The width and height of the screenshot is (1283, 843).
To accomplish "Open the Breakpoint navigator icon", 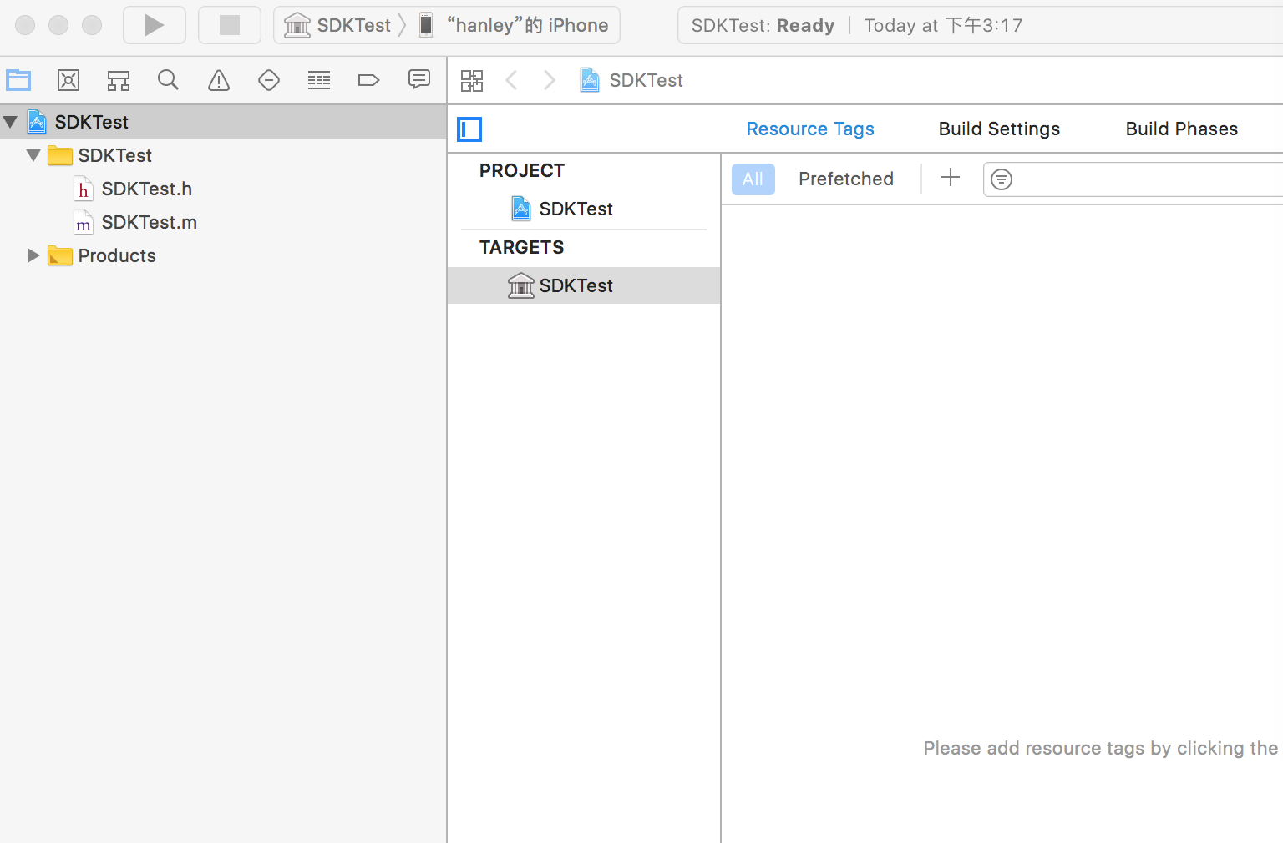I will (x=368, y=80).
